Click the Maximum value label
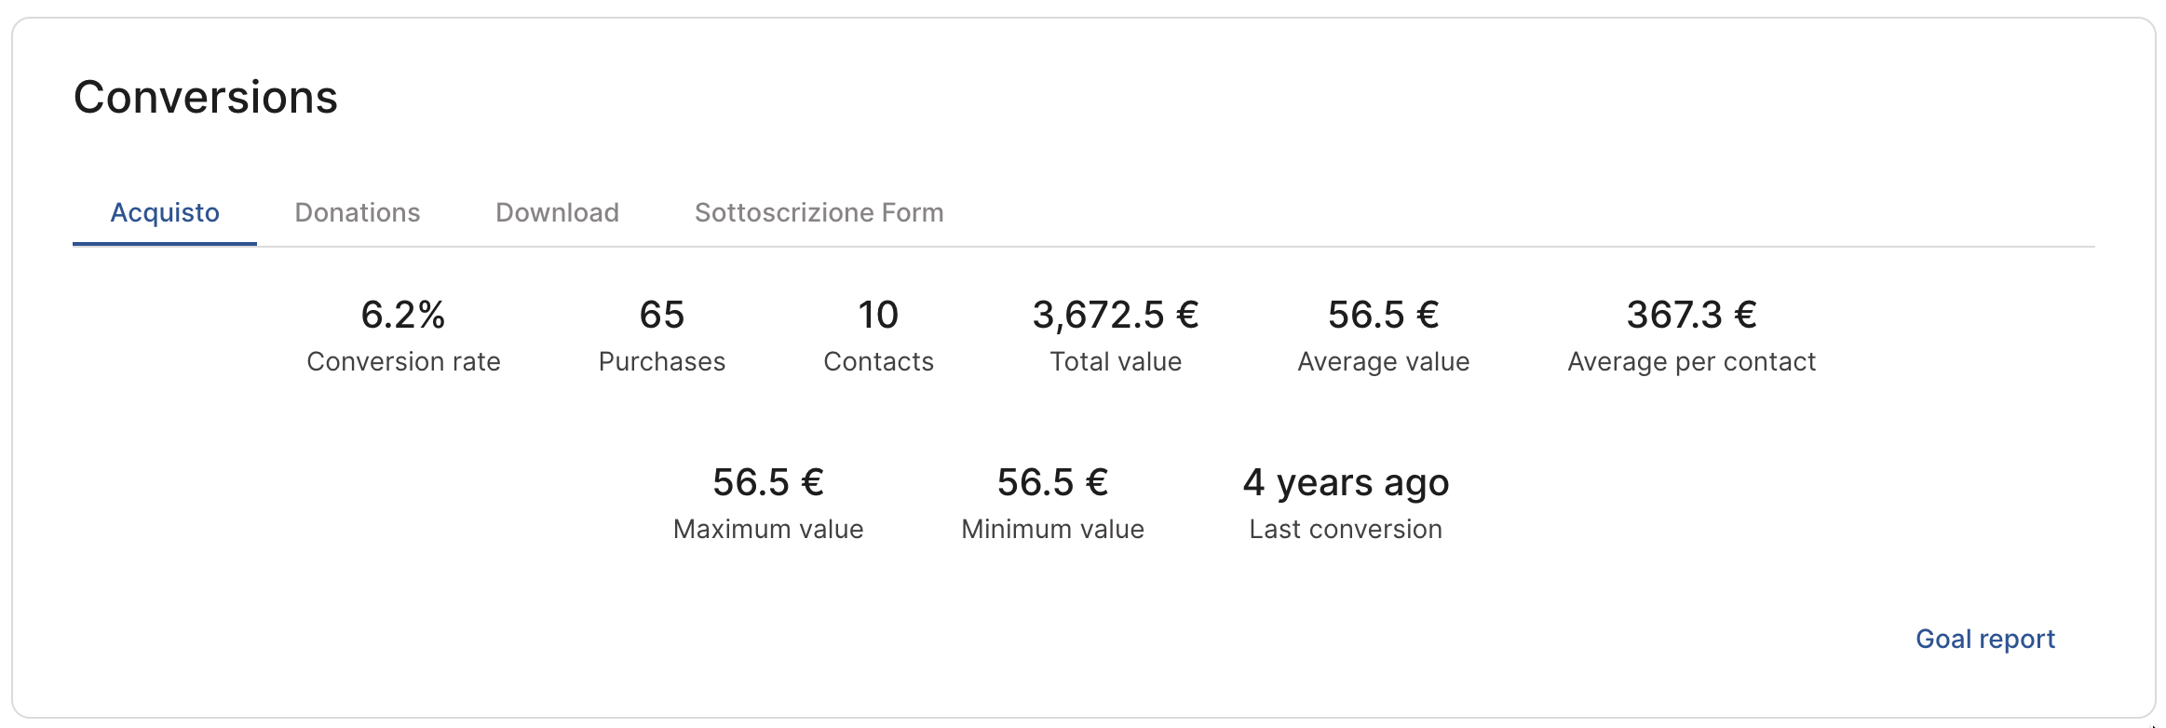The image size is (2166, 728). [x=768, y=529]
